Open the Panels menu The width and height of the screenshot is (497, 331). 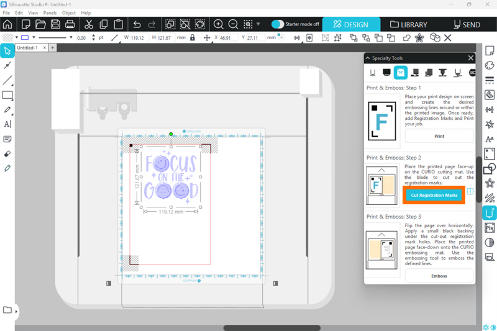tap(50, 12)
